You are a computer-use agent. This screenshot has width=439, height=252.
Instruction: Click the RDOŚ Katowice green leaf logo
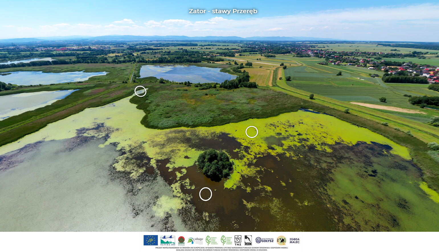pyautogui.click(x=212, y=240)
